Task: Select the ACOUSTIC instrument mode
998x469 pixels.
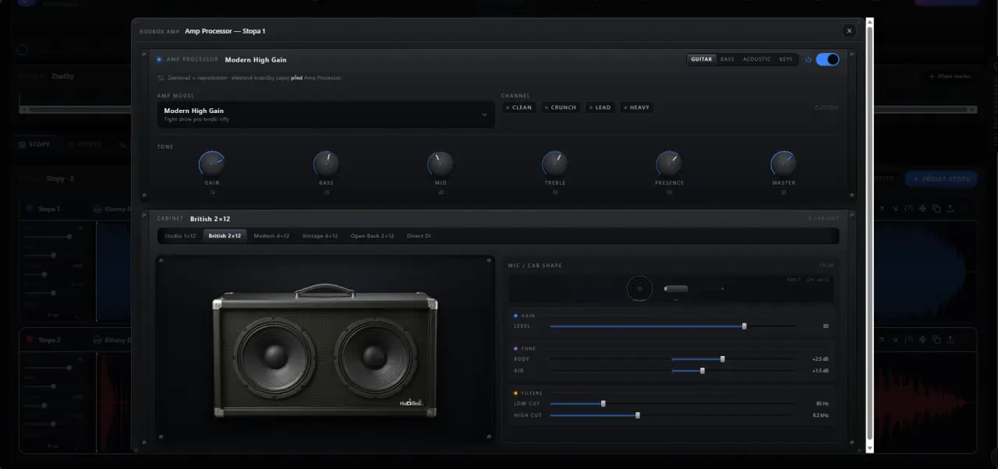Action: [x=756, y=59]
